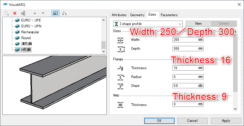Click the protractor icon in Slope field
Image resolution: width=244 pixels, height=126 pixels.
coord(200,86)
